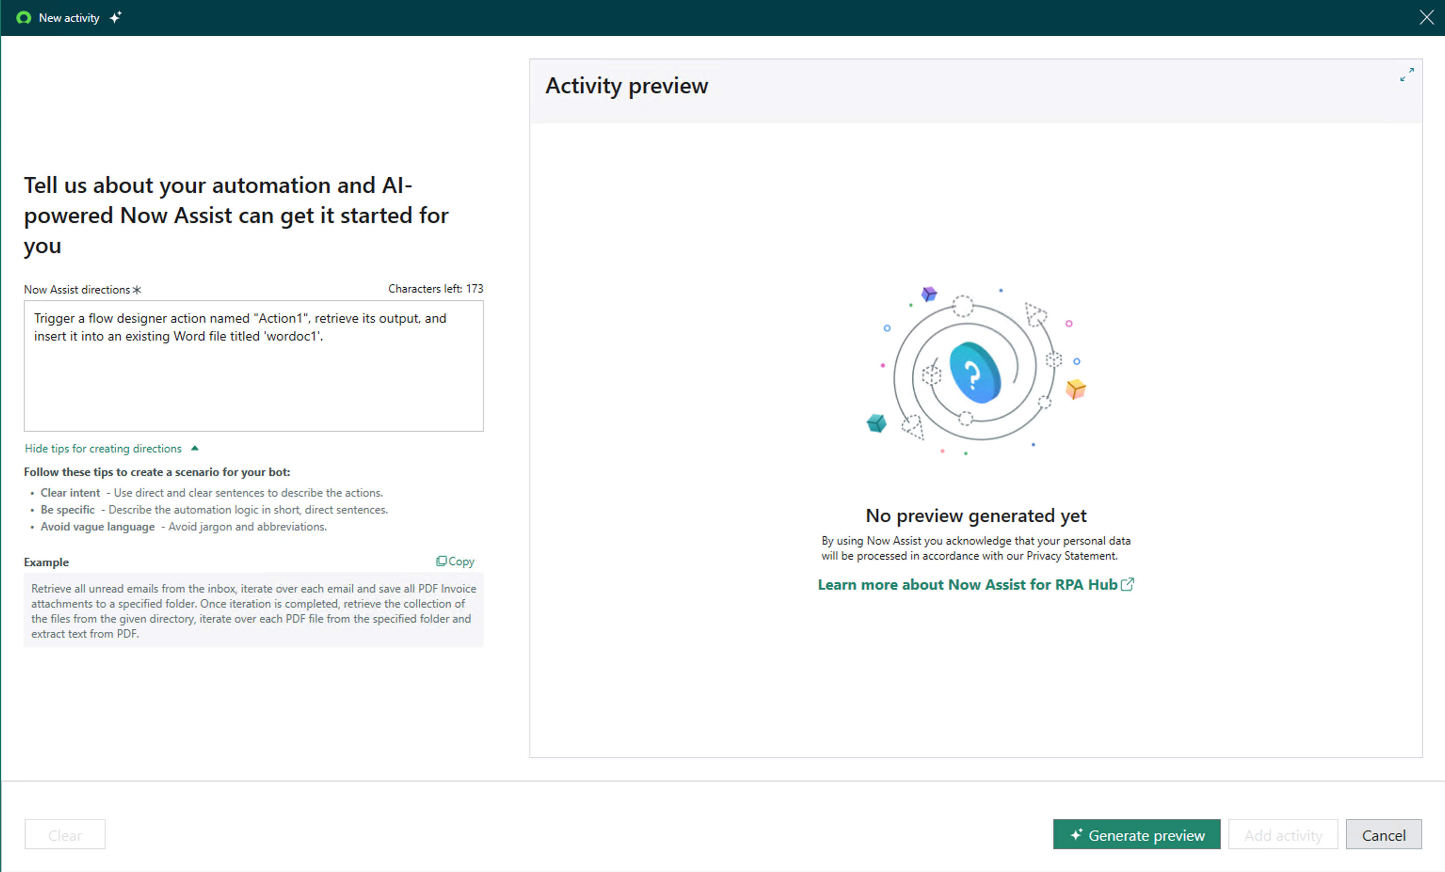
Task: Open Learn more about Now Assist for RPA Hub
Action: [968, 584]
